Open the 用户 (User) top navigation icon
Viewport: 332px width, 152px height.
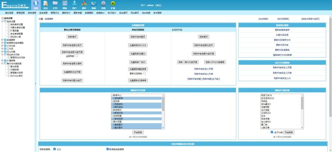(74, 4)
